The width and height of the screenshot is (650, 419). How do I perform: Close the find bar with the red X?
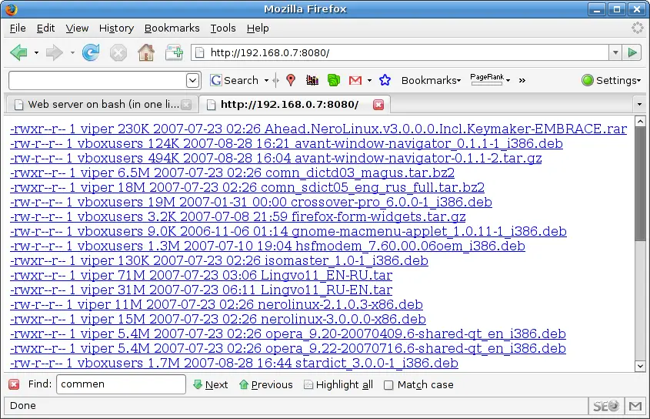click(x=14, y=384)
